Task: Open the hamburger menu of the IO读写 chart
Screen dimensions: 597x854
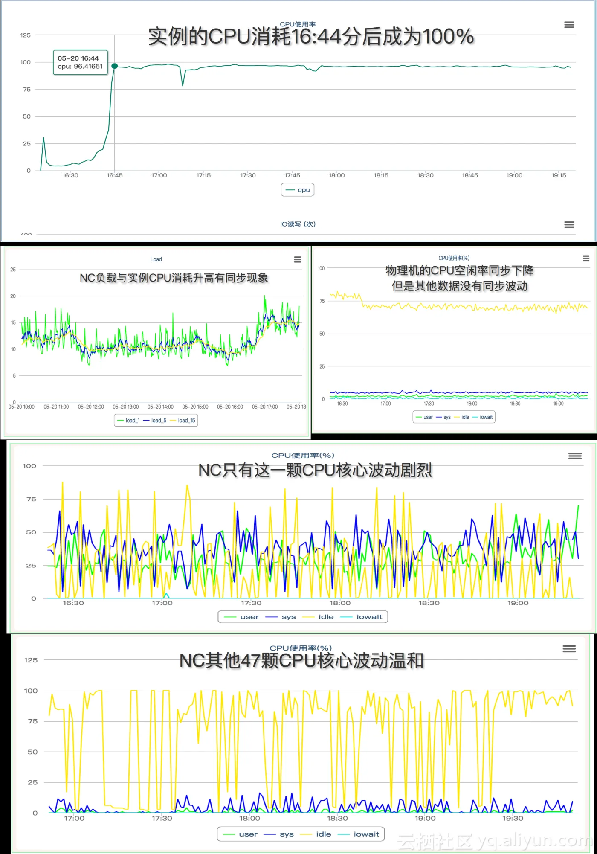Action: click(569, 224)
